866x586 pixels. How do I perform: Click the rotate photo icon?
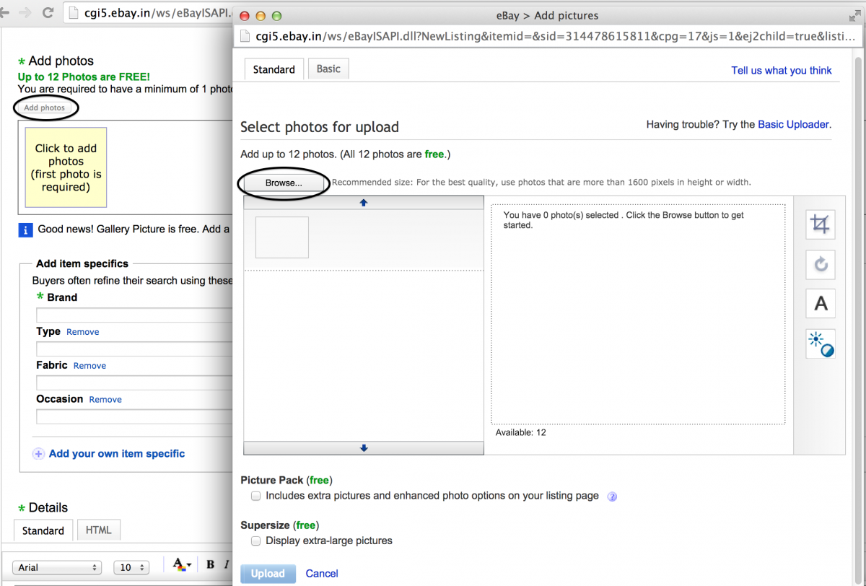820,265
